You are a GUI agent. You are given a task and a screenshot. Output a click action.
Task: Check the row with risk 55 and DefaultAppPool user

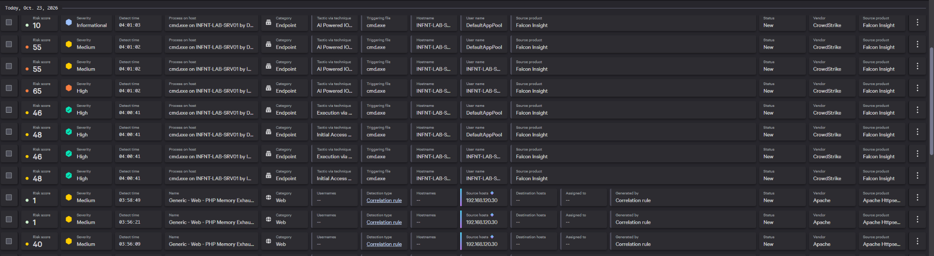9,44
